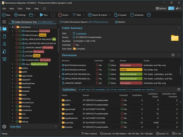Click the Permissions list vertical scrollbar
This screenshot has width=183, height=137.
click(181, 70)
